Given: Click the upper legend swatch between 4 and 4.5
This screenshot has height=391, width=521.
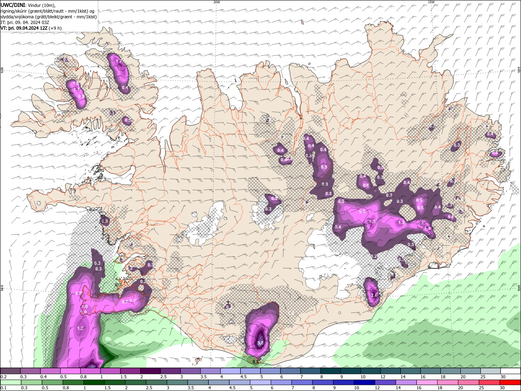Looking at the screenshot, I should (x=230, y=371).
